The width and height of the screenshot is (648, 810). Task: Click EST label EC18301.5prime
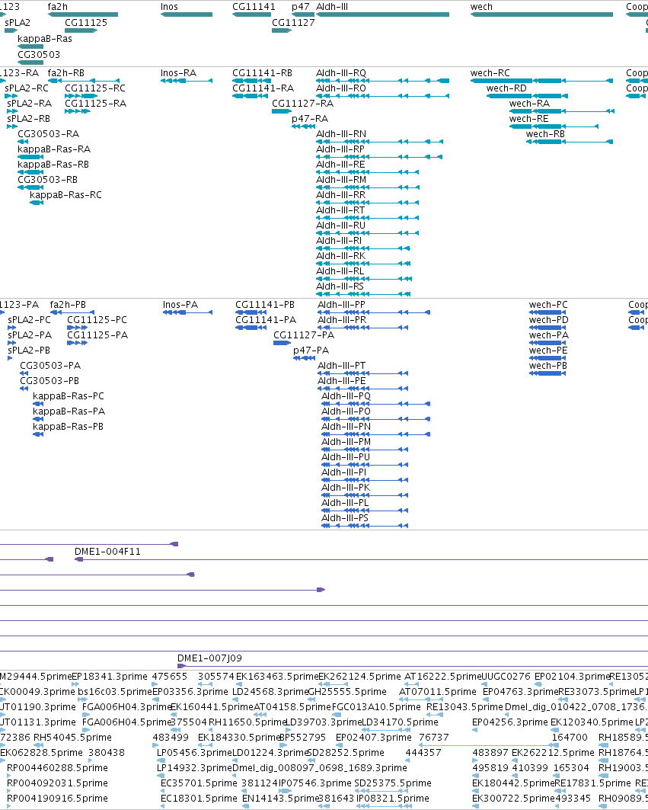tap(199, 798)
